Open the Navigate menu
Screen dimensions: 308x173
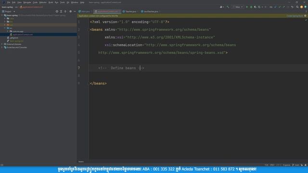(27, 2)
